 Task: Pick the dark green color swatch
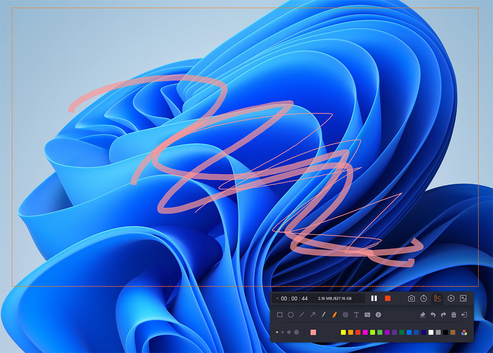point(402,332)
